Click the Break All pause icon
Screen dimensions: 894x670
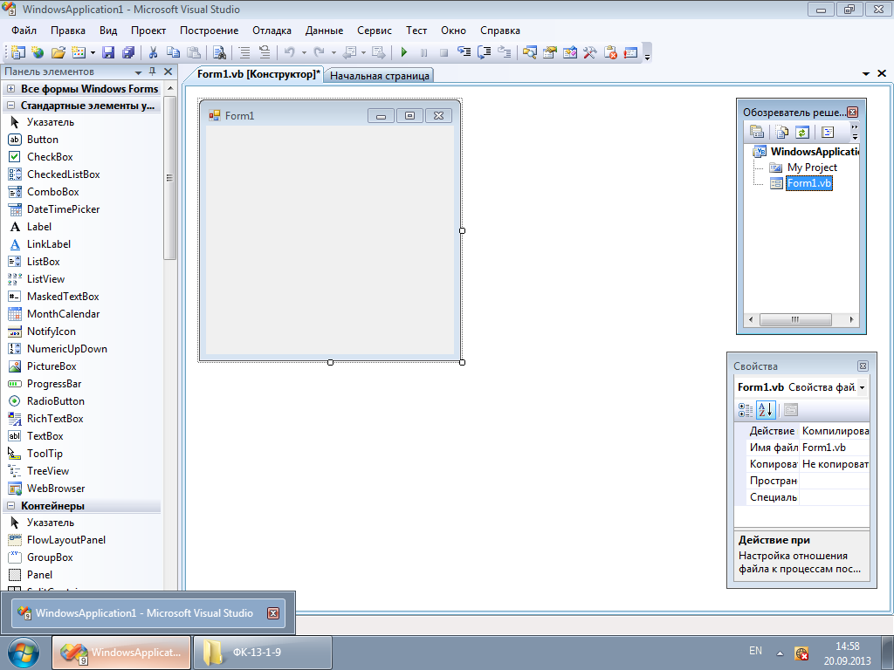click(x=423, y=52)
